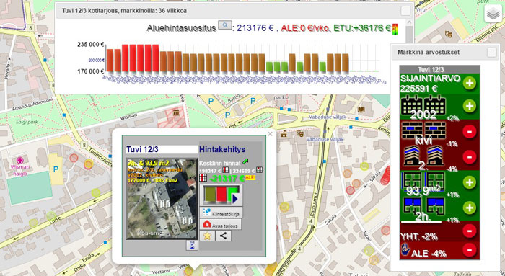The width and height of the screenshot is (505, 276).
Task: Click the plus icon on the 2h. row
Action: tap(469, 208)
